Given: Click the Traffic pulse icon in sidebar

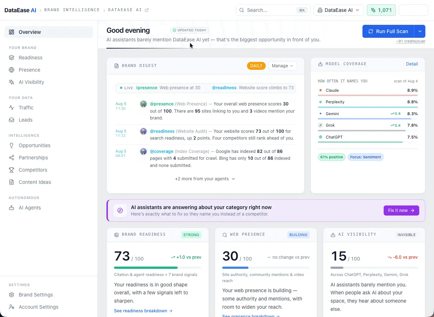Looking at the screenshot, I should (x=12, y=108).
